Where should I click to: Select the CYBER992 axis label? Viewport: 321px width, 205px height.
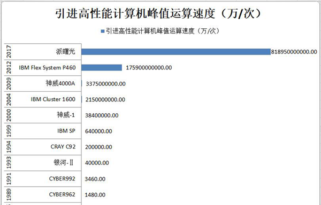pos(62,178)
